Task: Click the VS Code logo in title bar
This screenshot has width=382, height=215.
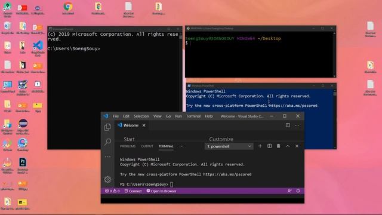Action: tap(106, 116)
